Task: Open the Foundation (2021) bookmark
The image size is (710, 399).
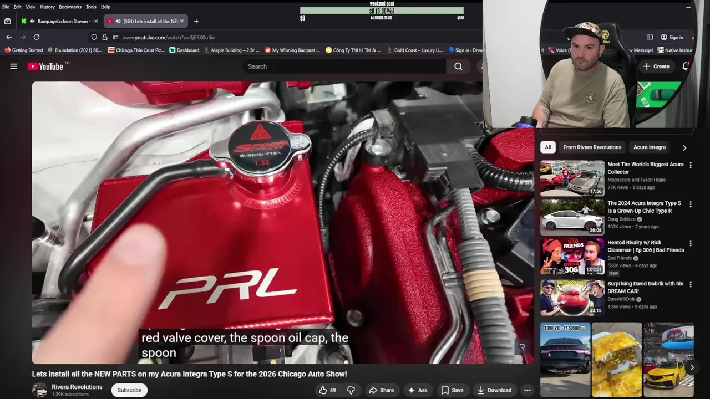Action: (74, 50)
